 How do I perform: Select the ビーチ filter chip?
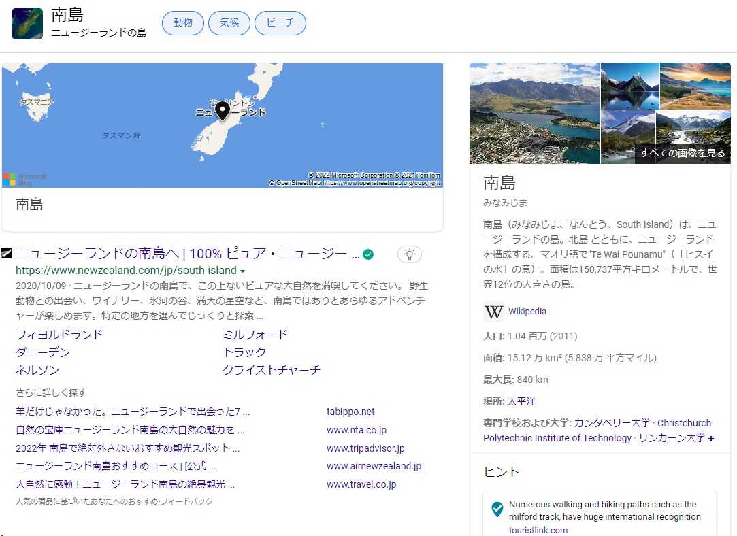click(x=280, y=23)
